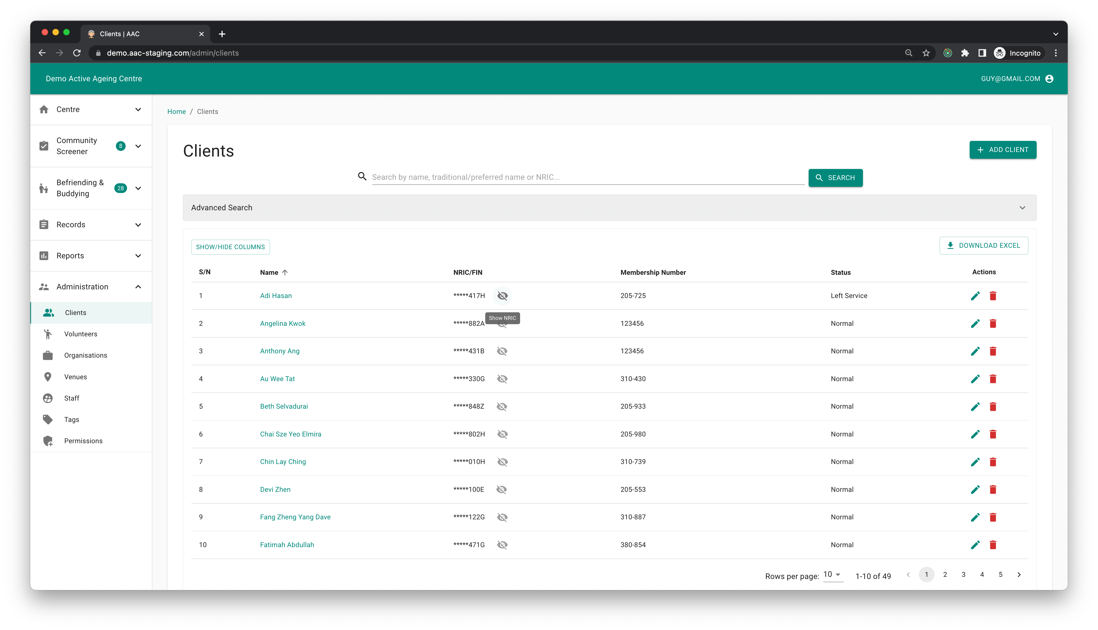Edit Angelina Kwok's record pencil icon

click(x=975, y=324)
